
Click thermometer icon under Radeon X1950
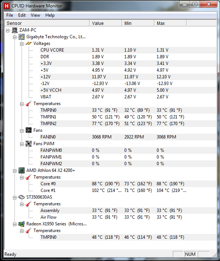(29, 231)
